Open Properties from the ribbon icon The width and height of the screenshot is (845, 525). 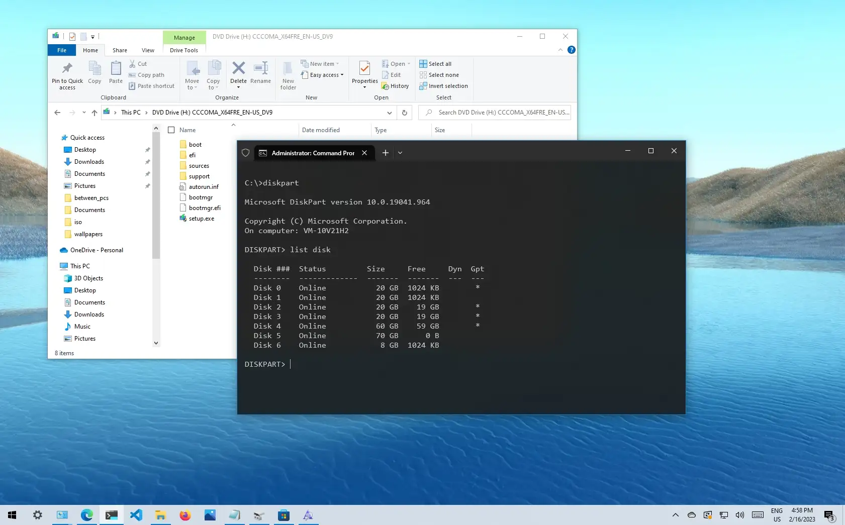tap(363, 71)
